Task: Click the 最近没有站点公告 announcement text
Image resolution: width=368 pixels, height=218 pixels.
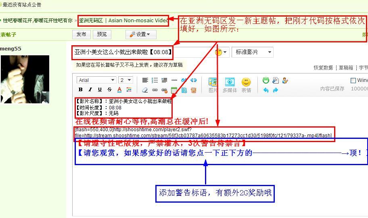Action: point(22,4)
